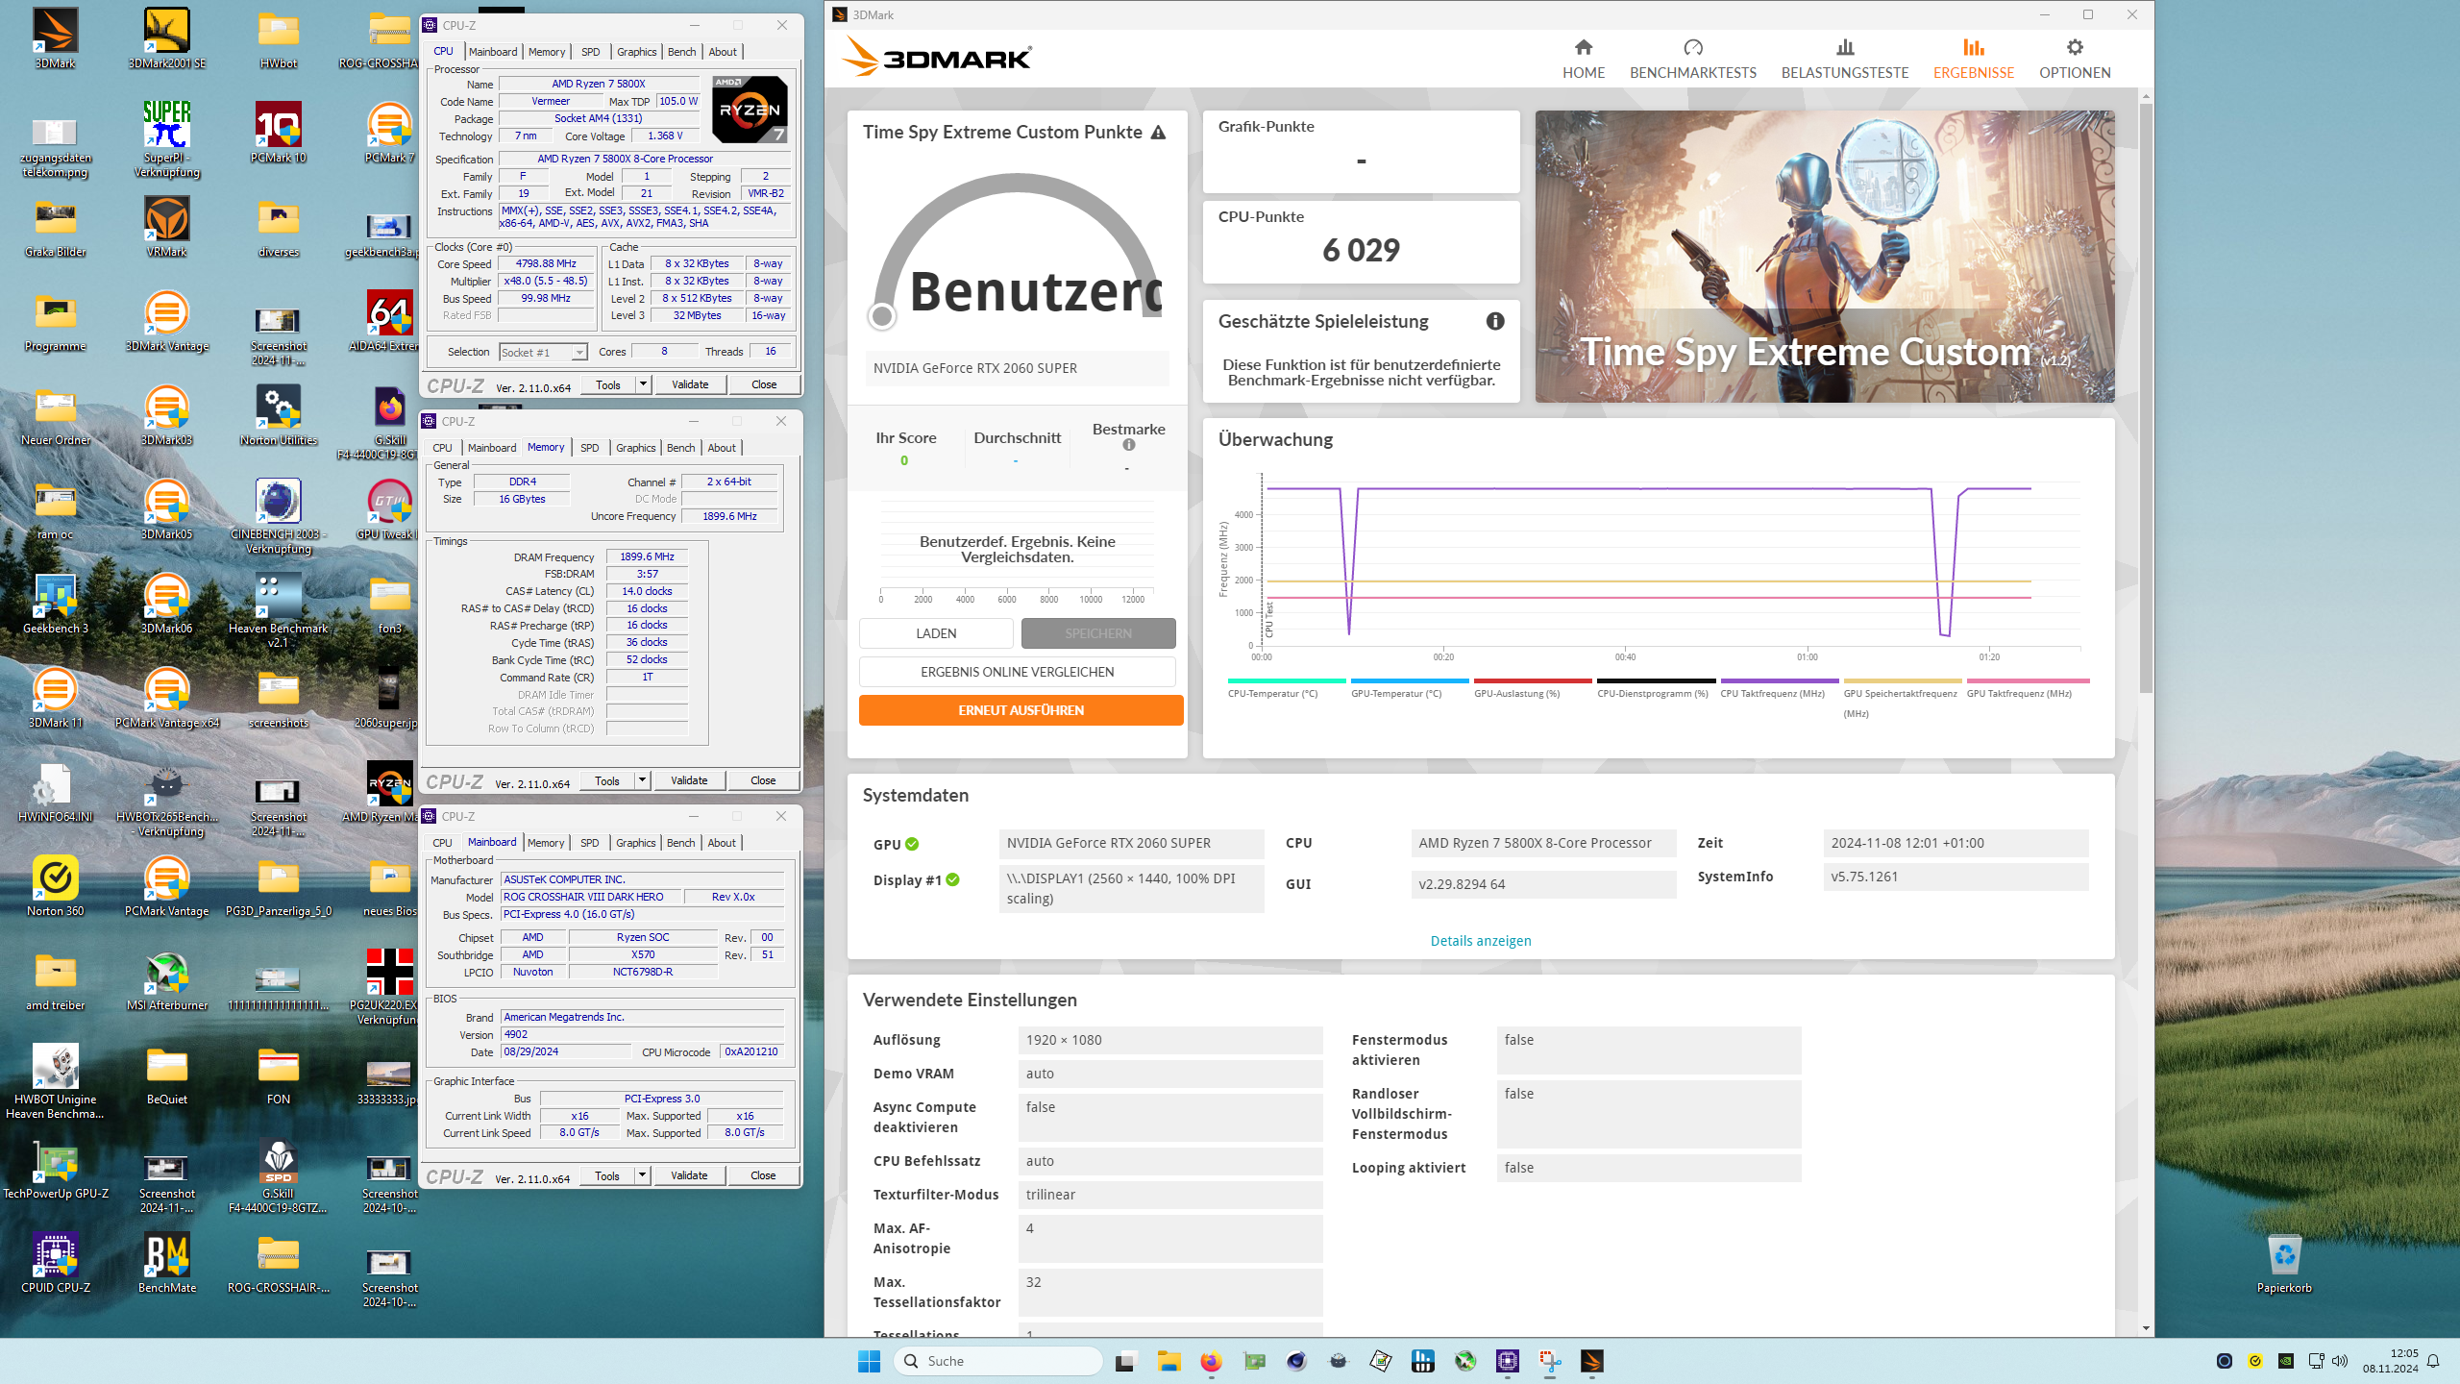Image resolution: width=2460 pixels, height=1384 pixels.
Task: Click SPEICHERN button in 3DMark
Action: coord(1098,633)
